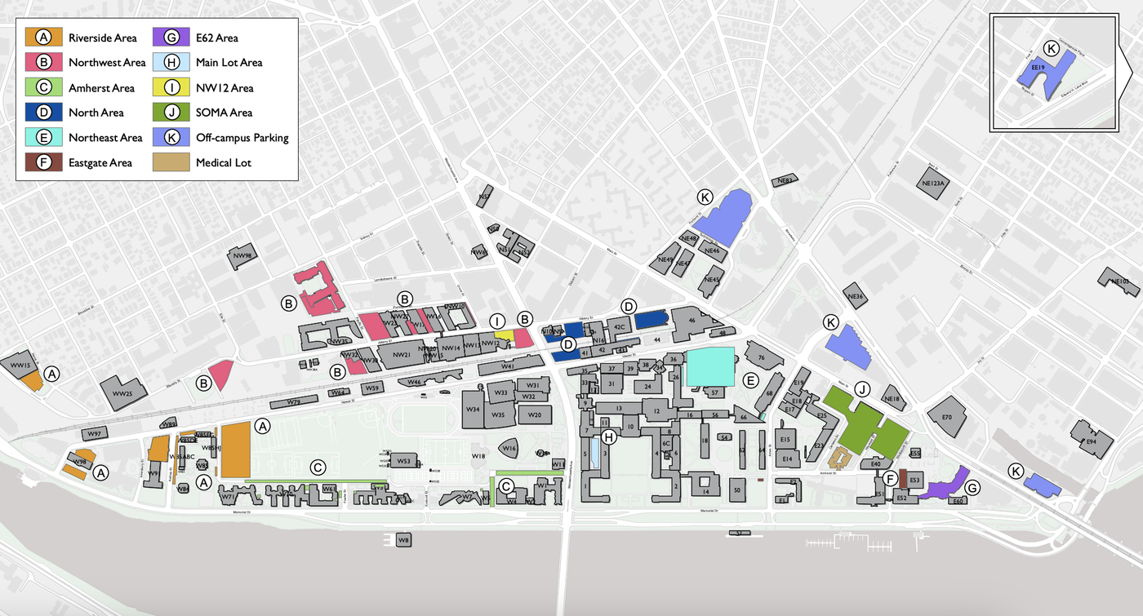Select building WW25 on the map
The width and height of the screenshot is (1143, 616).
click(x=122, y=393)
